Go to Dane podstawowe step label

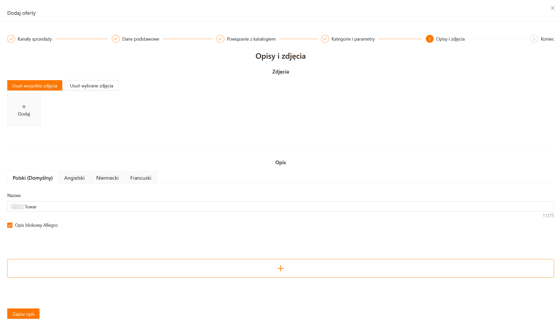(141, 39)
